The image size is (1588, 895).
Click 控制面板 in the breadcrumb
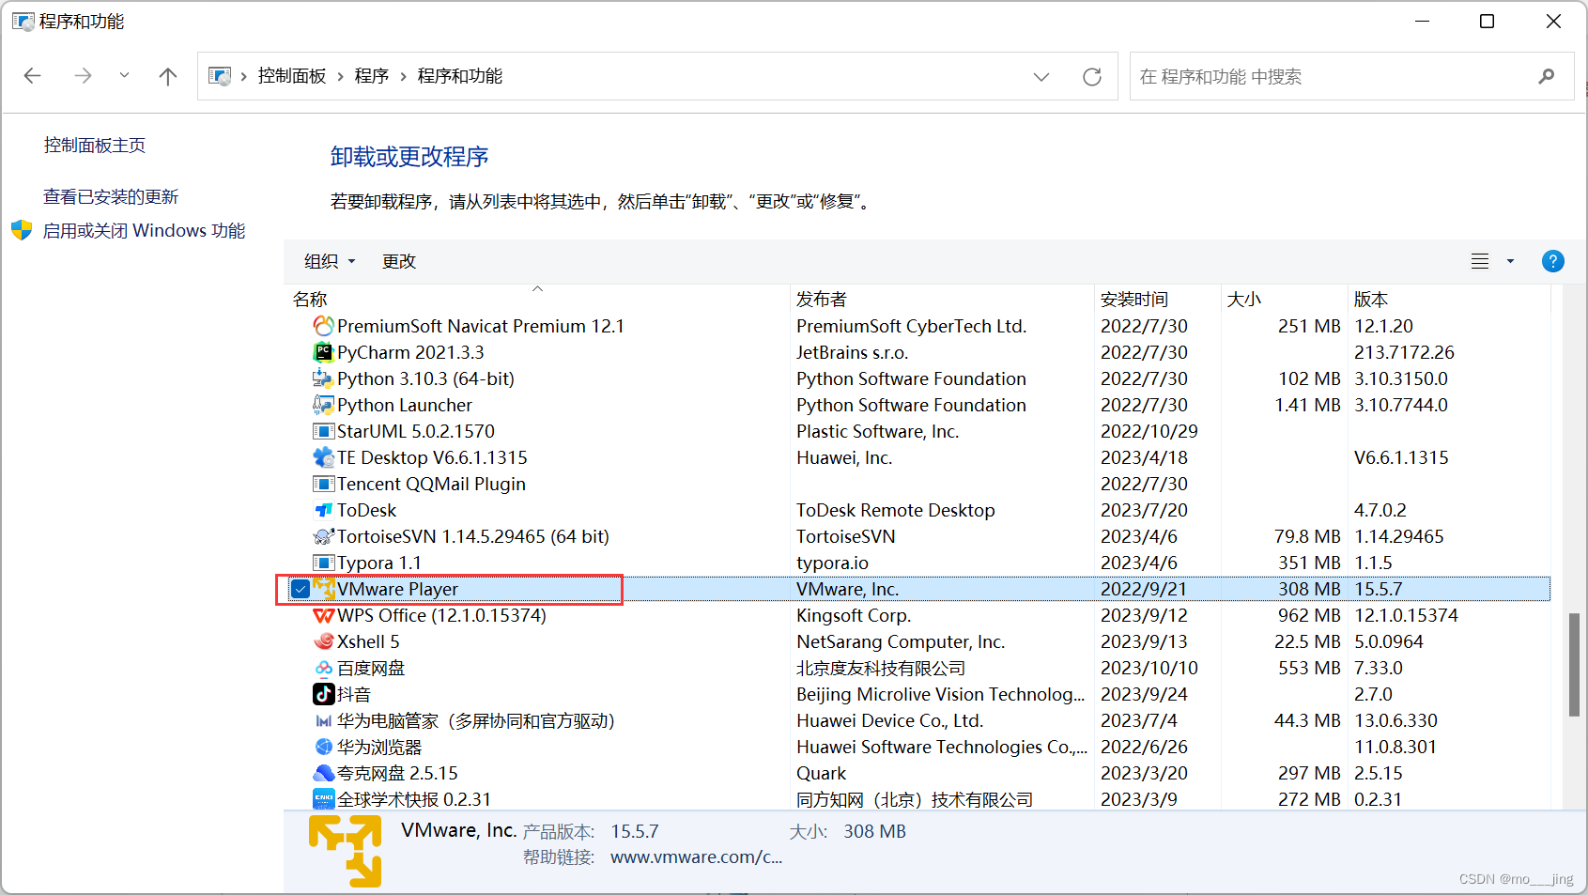[292, 76]
